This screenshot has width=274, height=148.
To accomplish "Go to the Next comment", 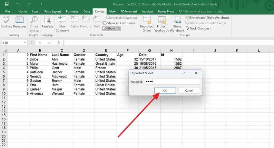I will (97, 22).
